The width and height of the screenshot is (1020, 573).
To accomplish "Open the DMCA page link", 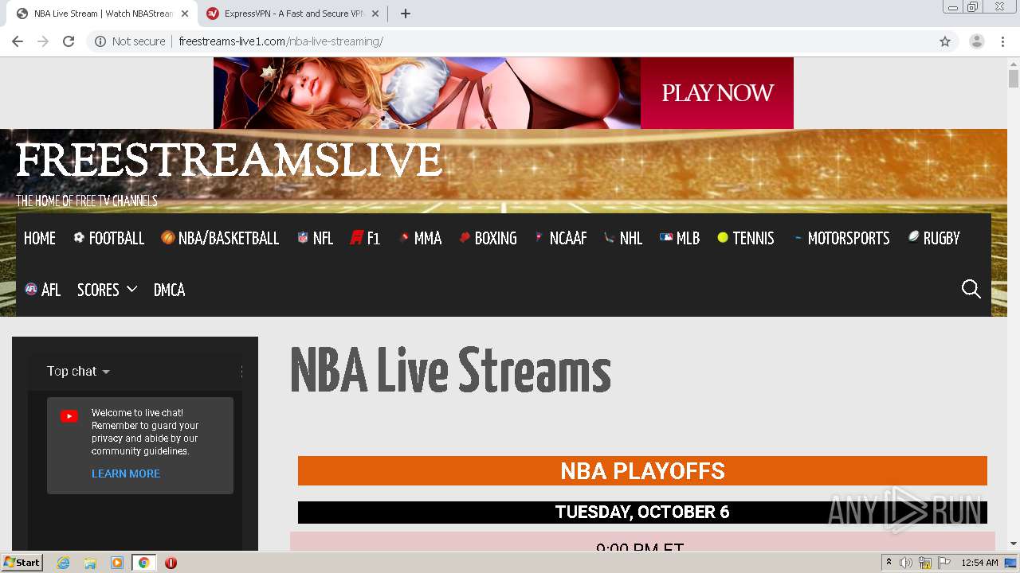I will pyautogui.click(x=169, y=290).
